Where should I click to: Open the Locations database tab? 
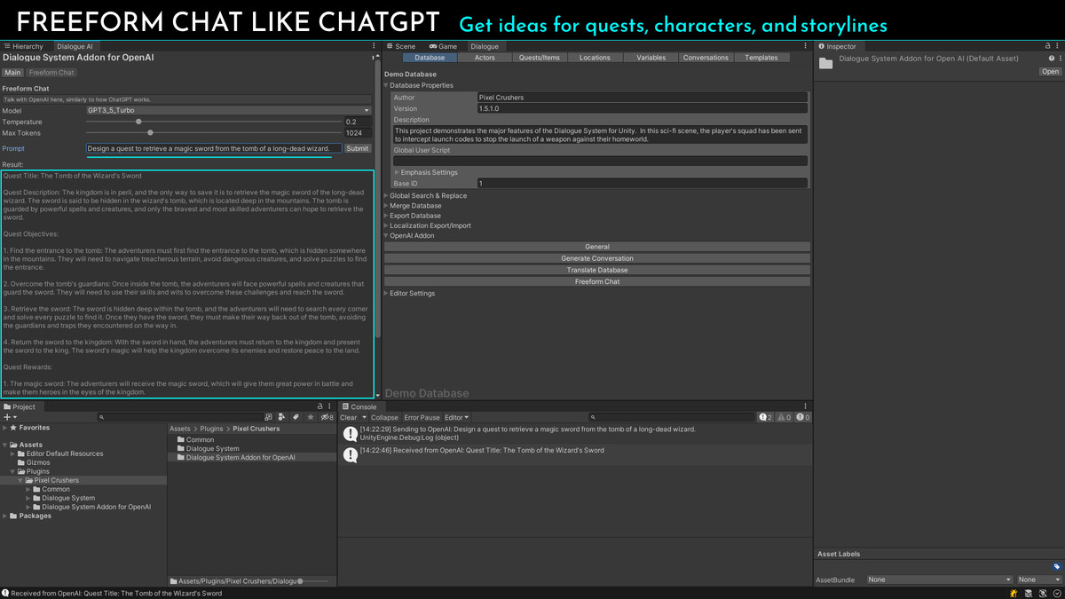(595, 58)
